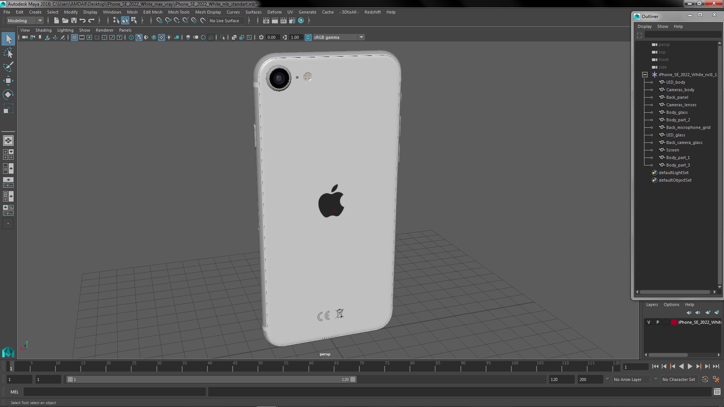Choose the Paint selection tool
This screenshot has height=407, width=724.
[8, 67]
